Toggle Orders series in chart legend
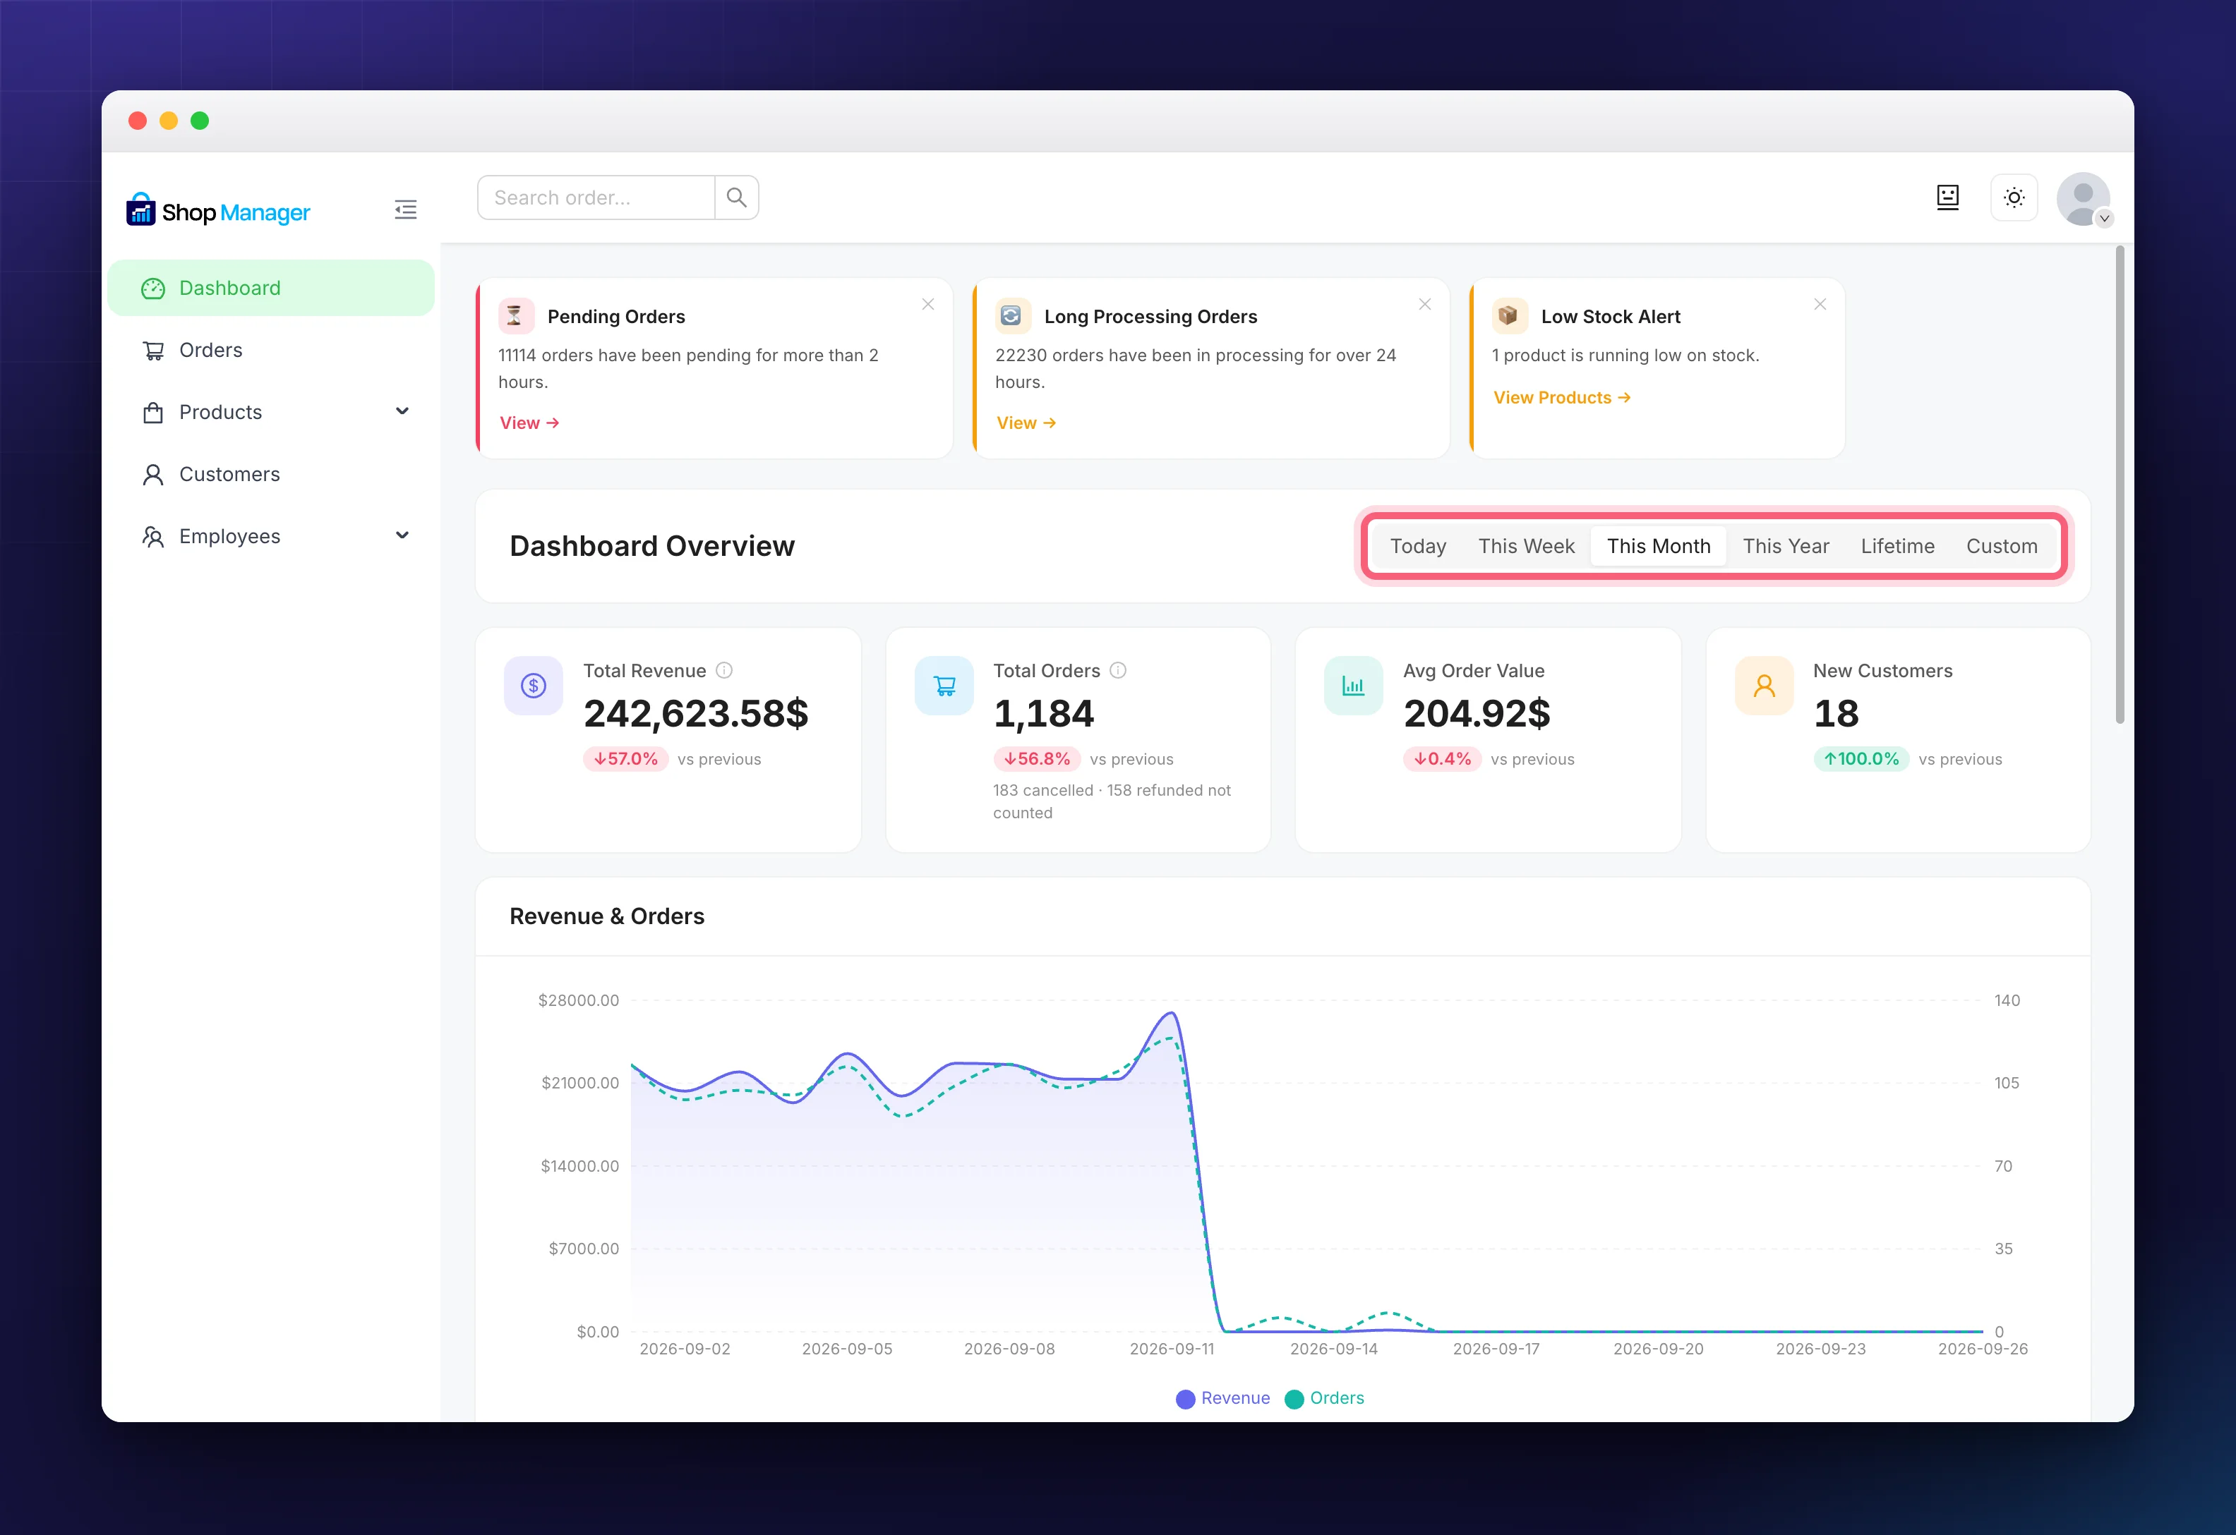 (x=1324, y=1398)
